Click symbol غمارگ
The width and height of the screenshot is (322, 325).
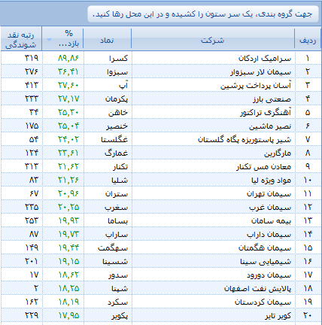click(x=116, y=153)
